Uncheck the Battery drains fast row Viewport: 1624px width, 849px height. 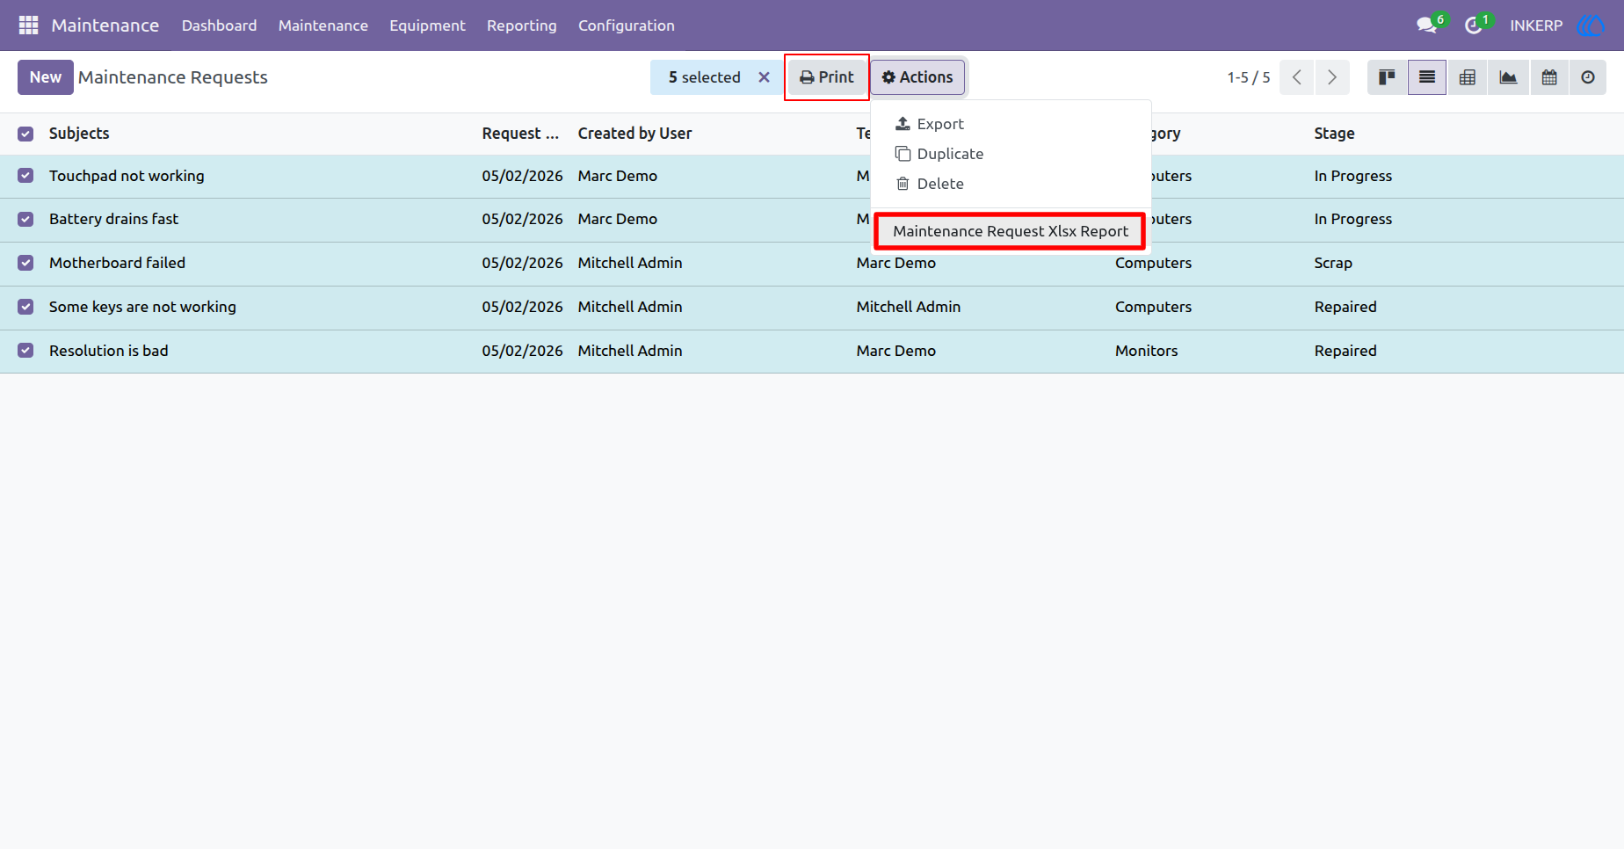point(25,219)
